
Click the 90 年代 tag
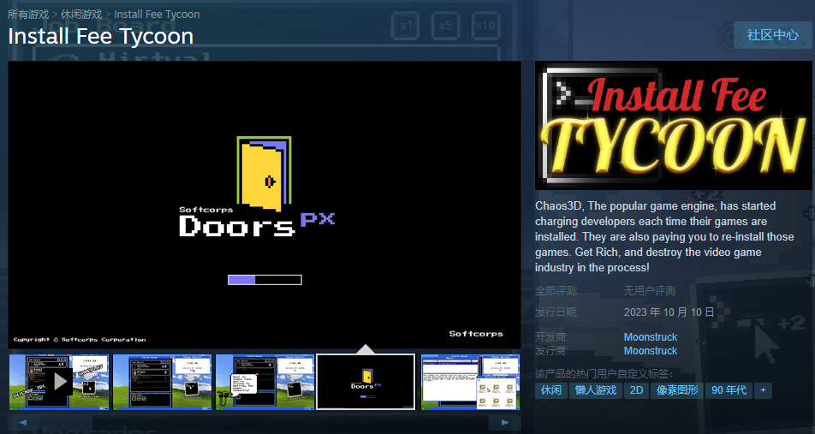tap(729, 390)
